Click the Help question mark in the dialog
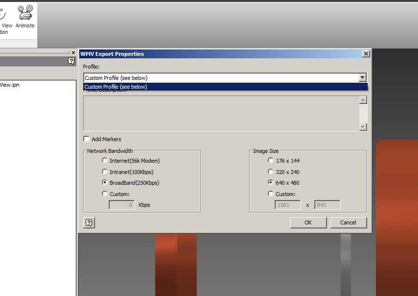Screen dimensions: 418x296 [89, 222]
